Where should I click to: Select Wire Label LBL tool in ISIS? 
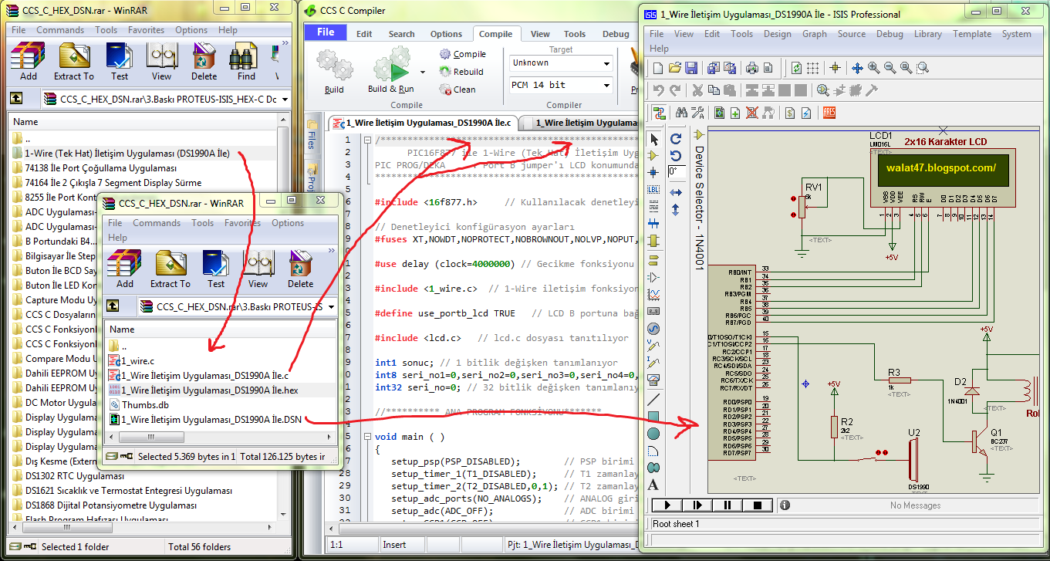click(654, 190)
